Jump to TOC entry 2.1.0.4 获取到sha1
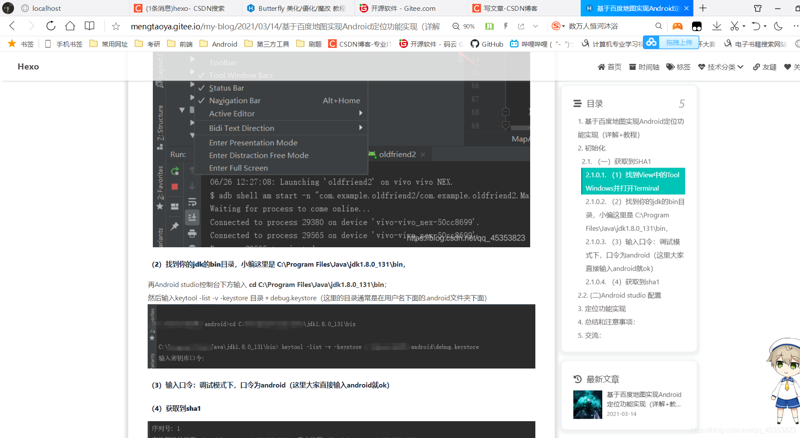The width and height of the screenshot is (800, 438). (x=622, y=282)
